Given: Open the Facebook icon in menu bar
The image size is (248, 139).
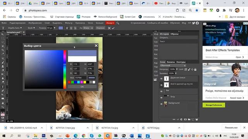Looking at the screenshot, I should tap(197, 23).
